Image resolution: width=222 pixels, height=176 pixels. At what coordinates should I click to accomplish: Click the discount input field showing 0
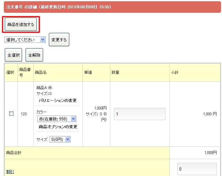(x=197, y=169)
